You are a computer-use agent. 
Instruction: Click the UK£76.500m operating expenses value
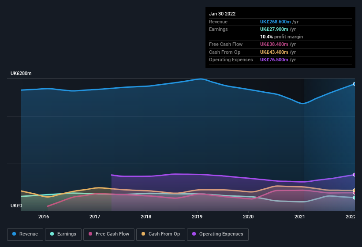[x=274, y=60]
